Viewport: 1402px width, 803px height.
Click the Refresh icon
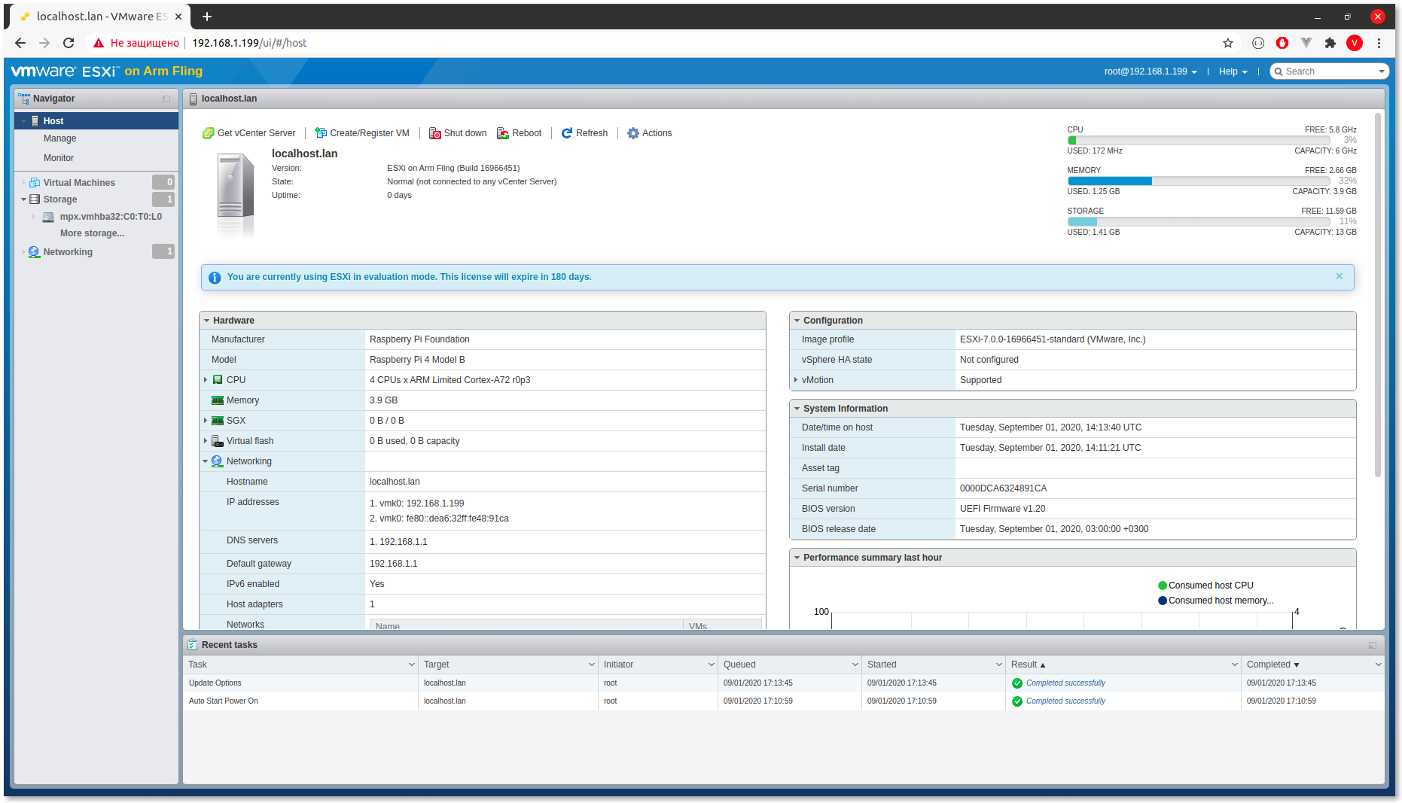567,133
